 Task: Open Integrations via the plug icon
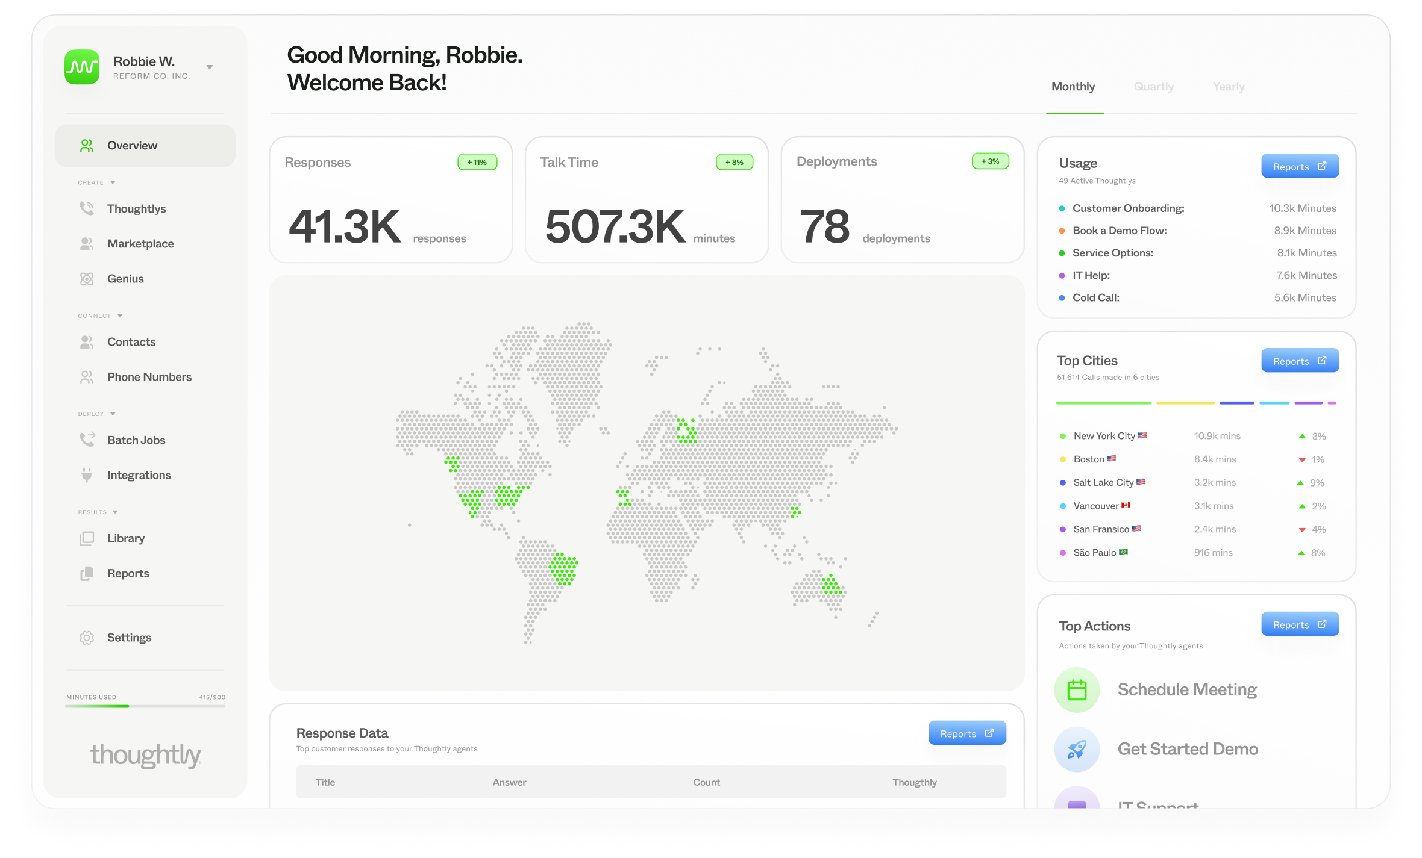click(87, 475)
